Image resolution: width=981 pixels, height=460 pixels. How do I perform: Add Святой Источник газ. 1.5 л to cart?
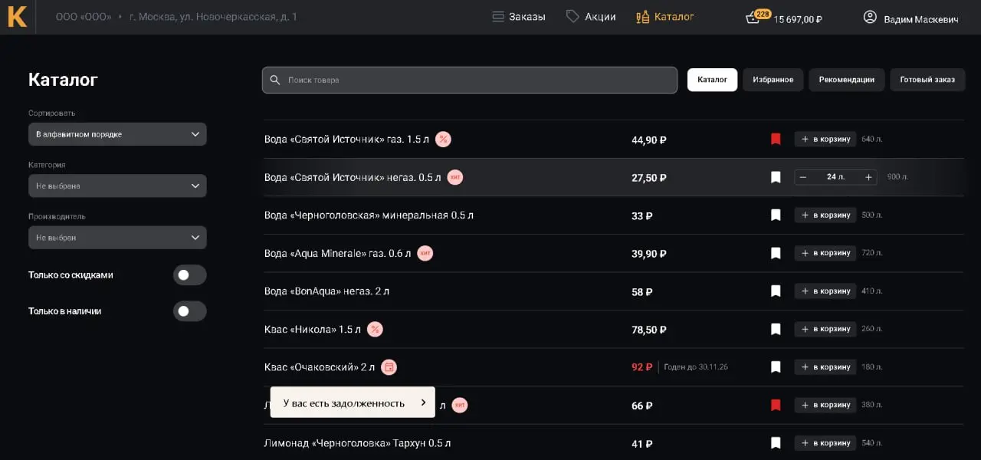point(825,140)
